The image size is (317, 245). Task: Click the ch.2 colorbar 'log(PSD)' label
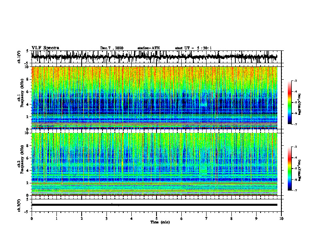click(x=299, y=170)
